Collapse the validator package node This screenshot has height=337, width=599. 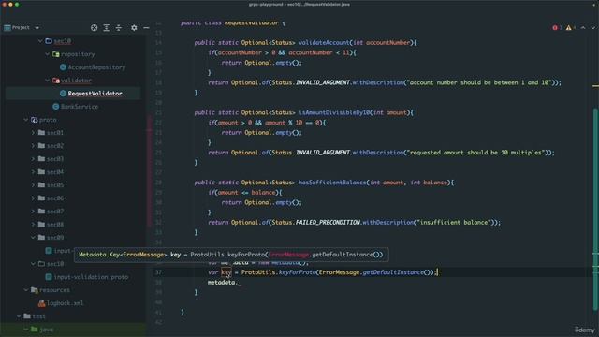[48, 81]
